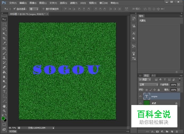Select the Lasso tool

4,29
